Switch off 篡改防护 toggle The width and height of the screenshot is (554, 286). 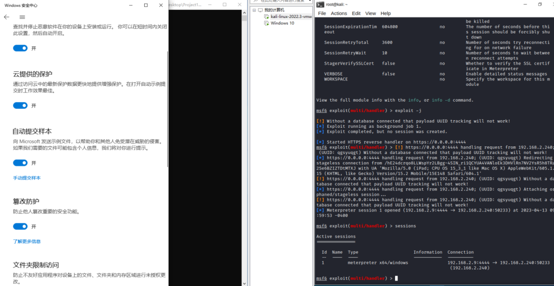pyautogui.click(x=20, y=226)
